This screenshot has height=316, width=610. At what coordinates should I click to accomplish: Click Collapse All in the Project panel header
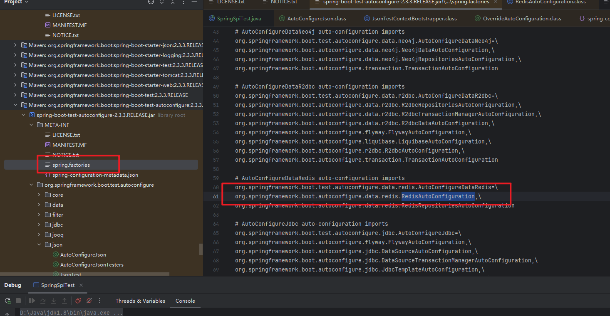(173, 2)
